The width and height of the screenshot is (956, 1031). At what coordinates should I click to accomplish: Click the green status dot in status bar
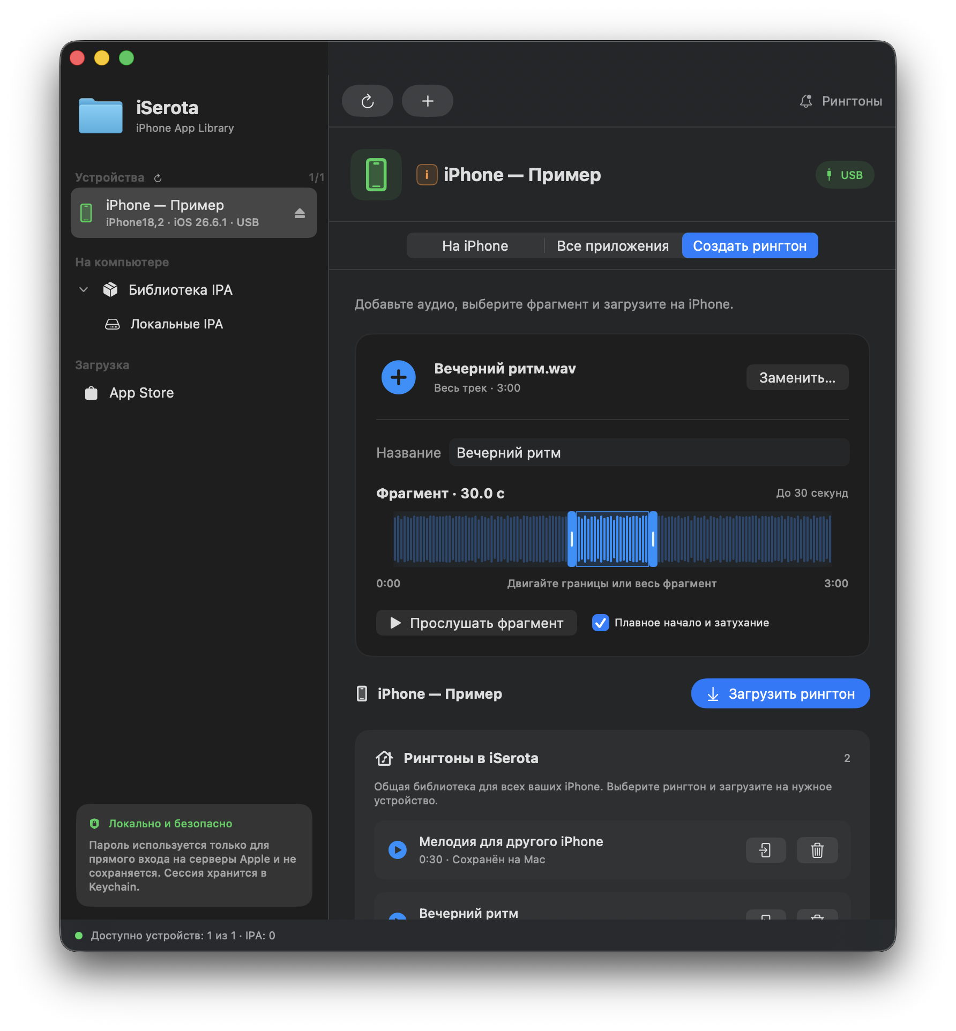(79, 936)
